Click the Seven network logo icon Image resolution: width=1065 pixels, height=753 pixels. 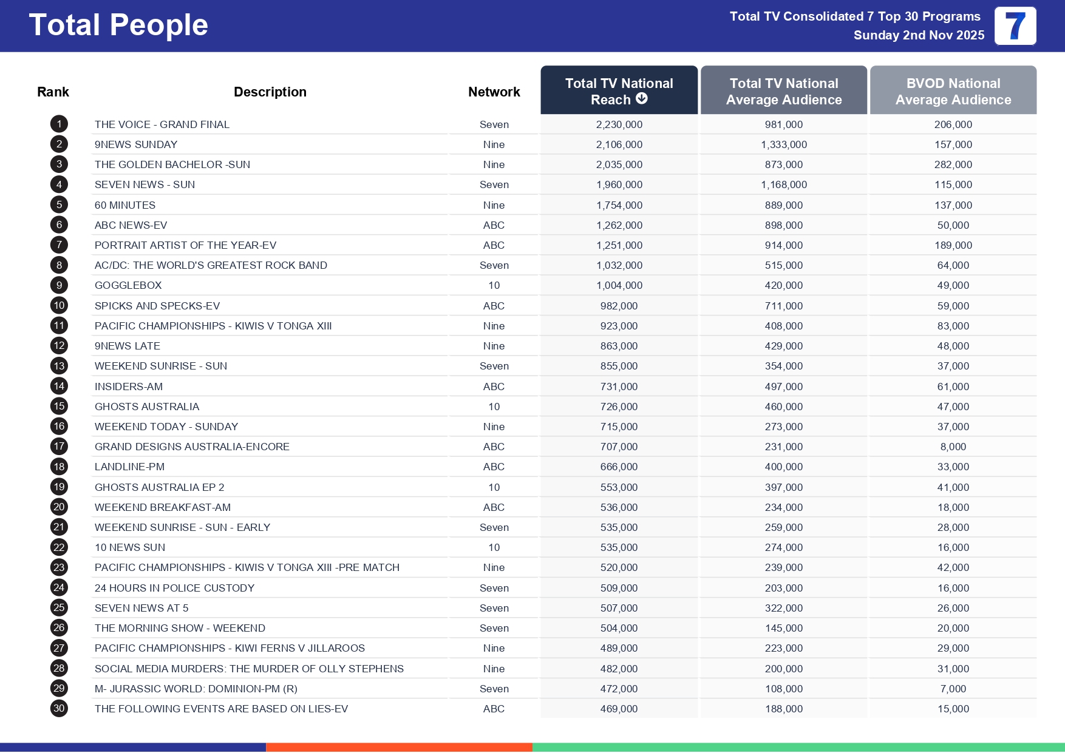tap(1015, 26)
